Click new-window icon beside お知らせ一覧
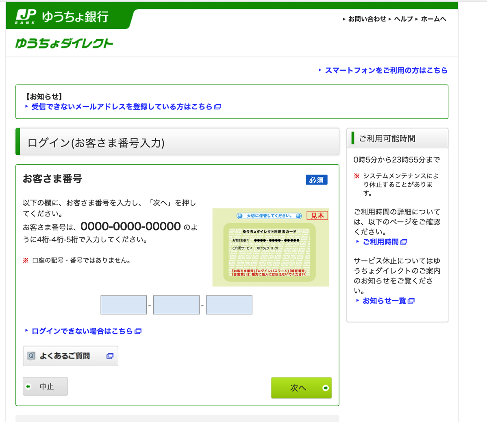Screen dimensions: 487x422 (411, 301)
